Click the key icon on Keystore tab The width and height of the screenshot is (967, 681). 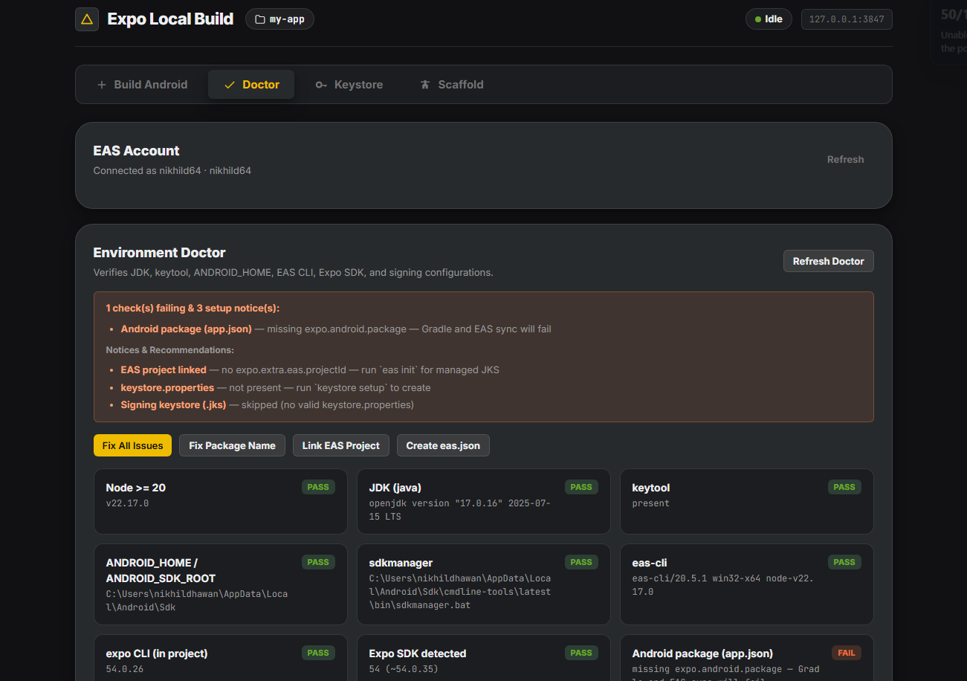point(321,85)
